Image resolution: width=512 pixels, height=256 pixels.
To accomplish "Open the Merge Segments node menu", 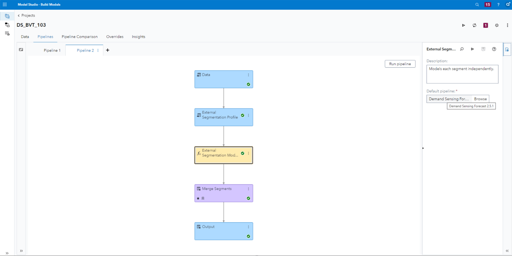I will [248, 189].
